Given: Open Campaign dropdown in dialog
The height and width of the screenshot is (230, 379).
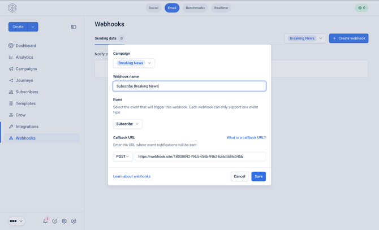Looking at the screenshot, I should 134,63.
